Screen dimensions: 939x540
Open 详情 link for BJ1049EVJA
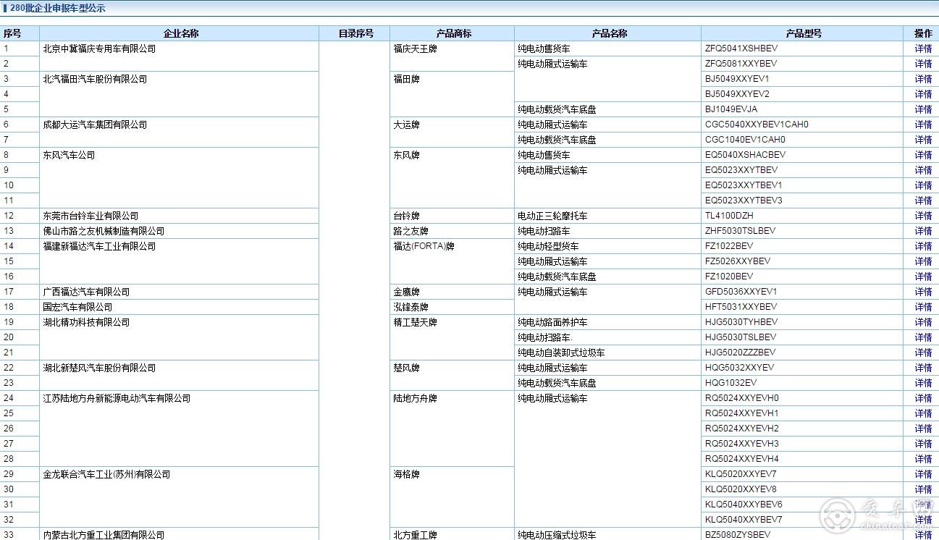point(923,110)
